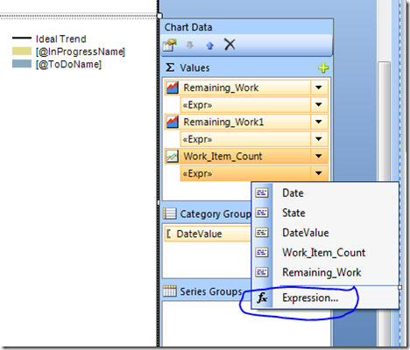
Task: Click the field icon beside Remaining_Work menu entry
Action: tap(262, 272)
